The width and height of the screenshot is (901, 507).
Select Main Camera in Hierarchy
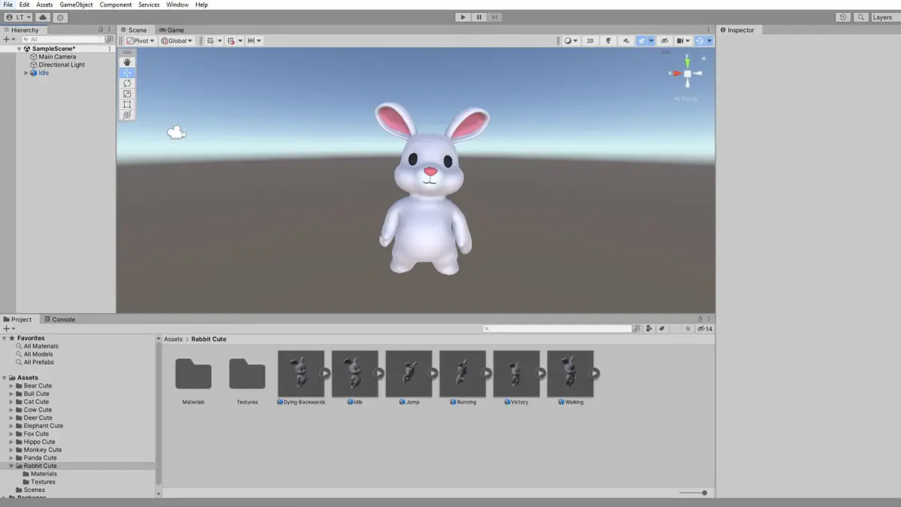[57, 56]
